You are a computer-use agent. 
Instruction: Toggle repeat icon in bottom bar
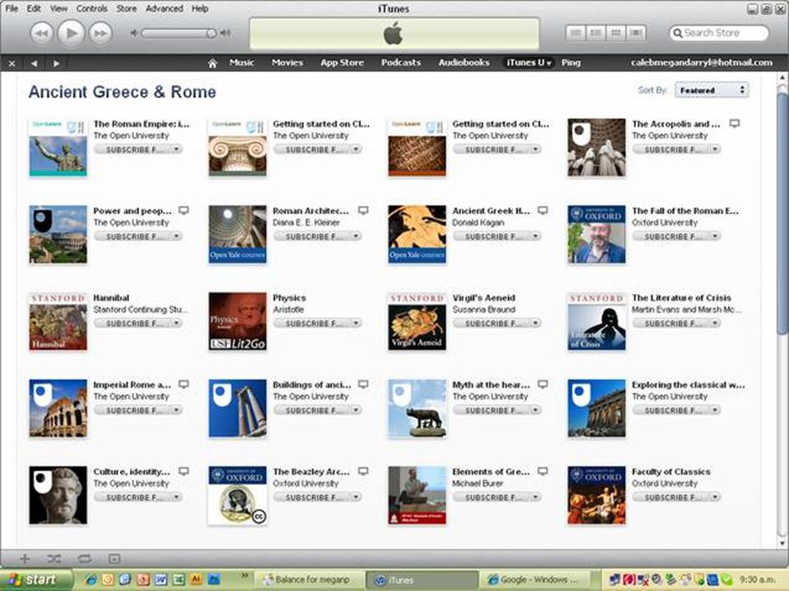tap(84, 559)
